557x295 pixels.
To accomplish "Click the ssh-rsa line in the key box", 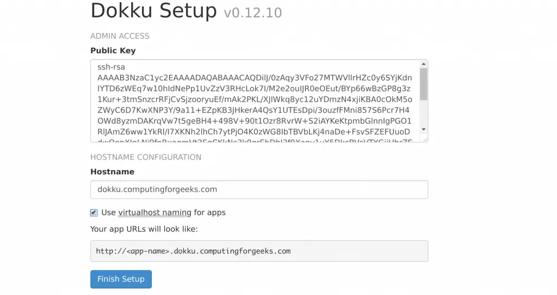I will pos(111,67).
